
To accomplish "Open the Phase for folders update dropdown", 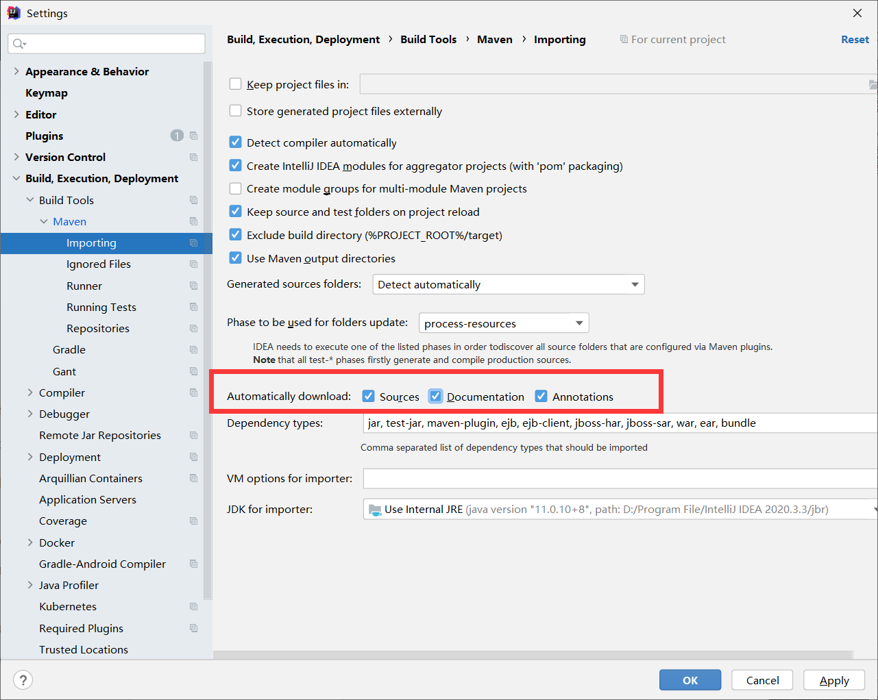I will 504,323.
